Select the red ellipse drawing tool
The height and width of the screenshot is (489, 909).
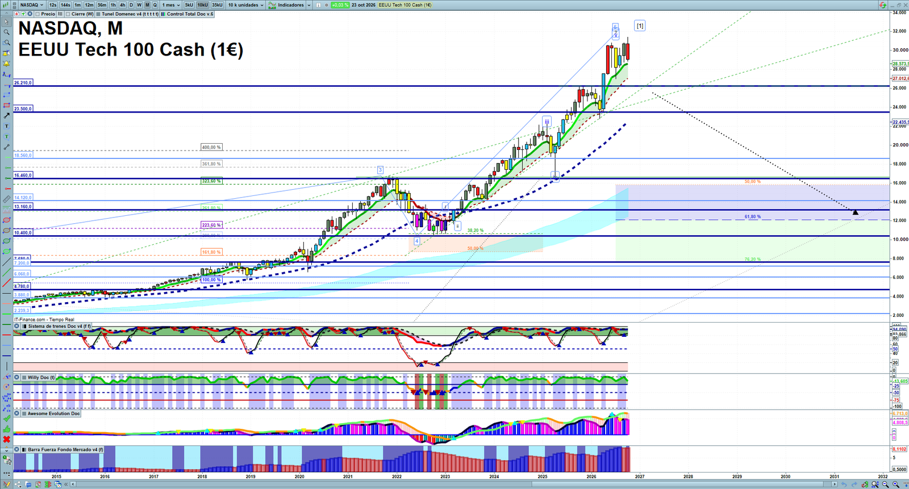[x=7, y=220]
